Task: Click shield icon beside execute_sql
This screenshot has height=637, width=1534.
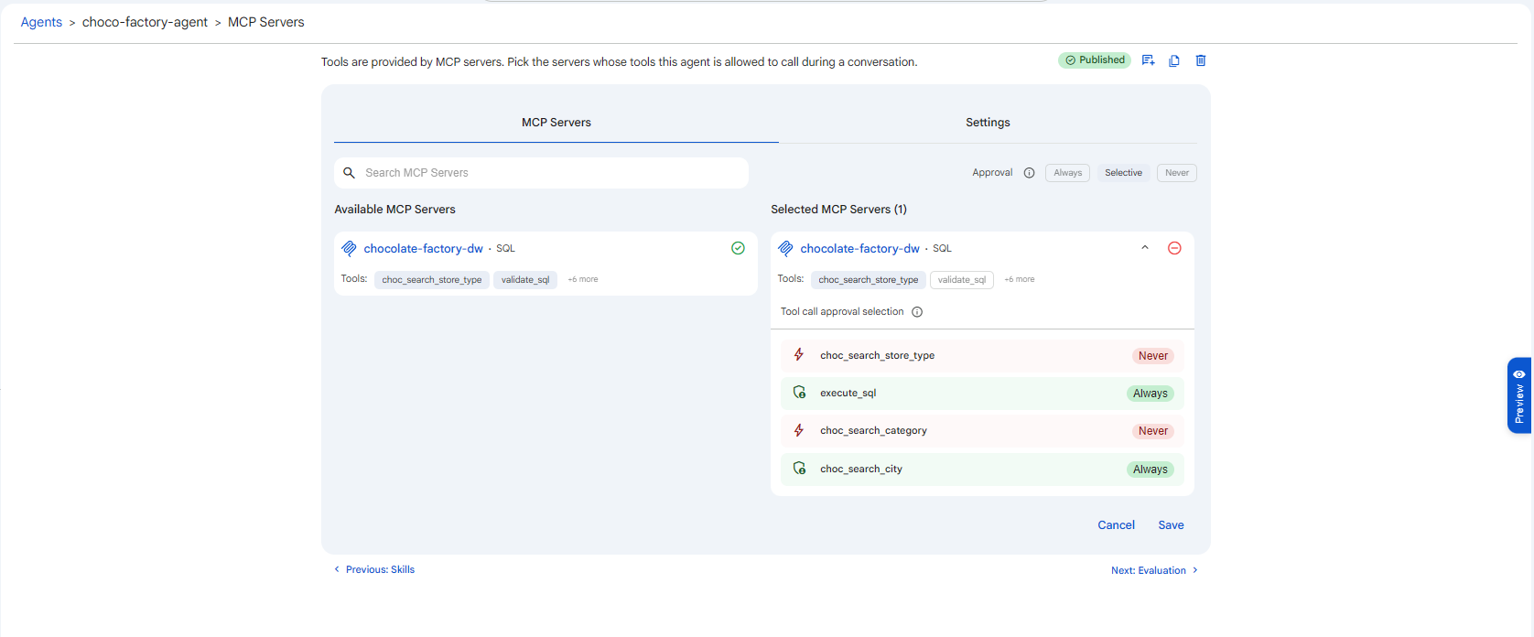Action: click(799, 393)
